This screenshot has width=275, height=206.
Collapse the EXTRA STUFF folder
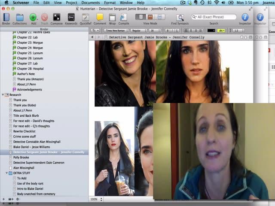(x=6, y=173)
